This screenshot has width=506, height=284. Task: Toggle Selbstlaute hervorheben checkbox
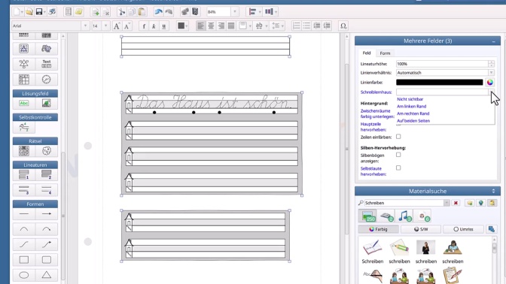pos(398,168)
